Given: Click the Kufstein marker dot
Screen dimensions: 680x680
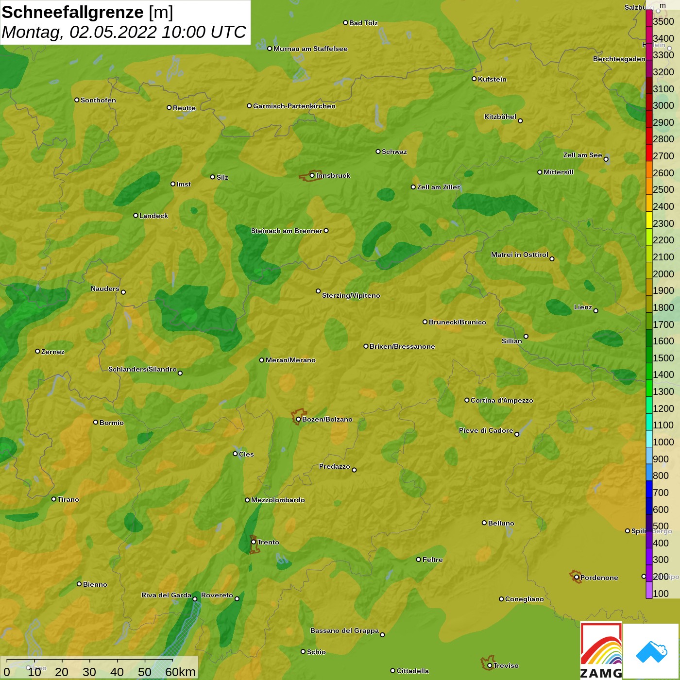Looking at the screenshot, I should pos(474,79).
